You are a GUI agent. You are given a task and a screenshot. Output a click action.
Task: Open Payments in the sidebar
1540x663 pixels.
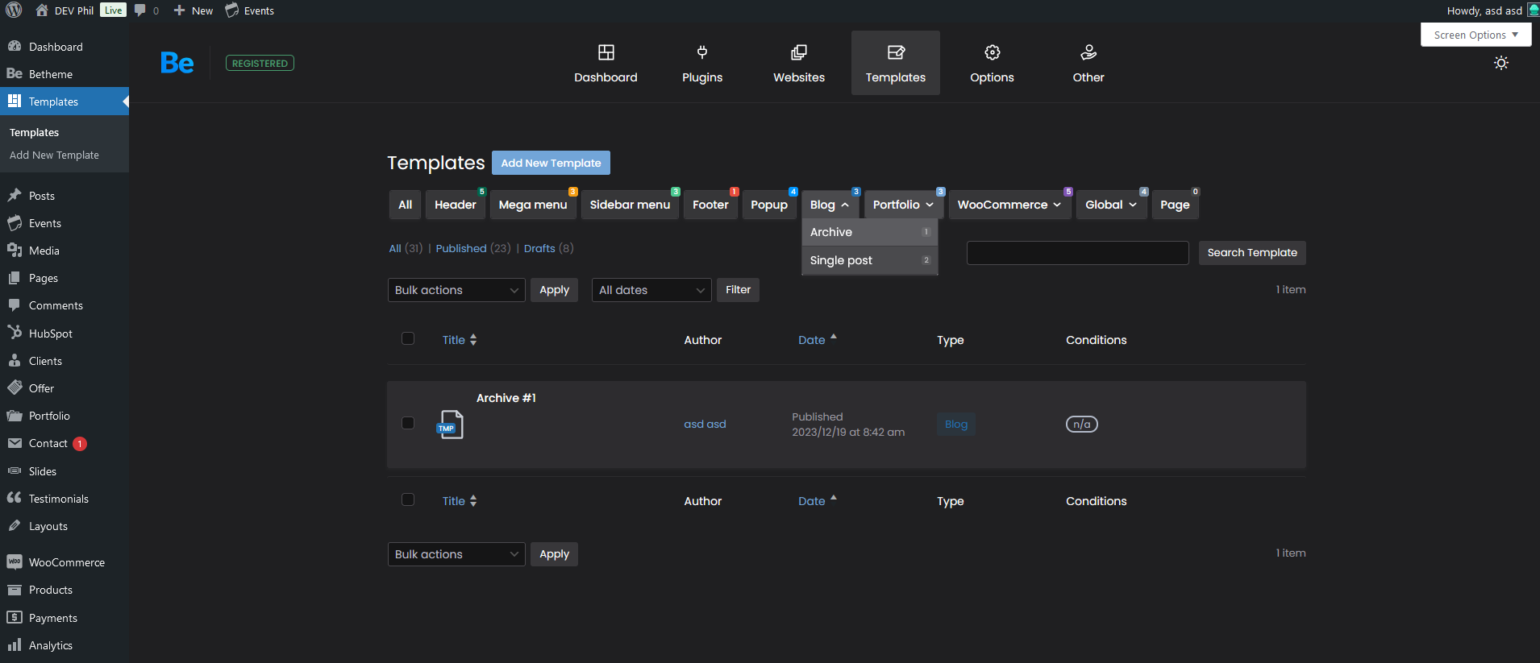65,618
